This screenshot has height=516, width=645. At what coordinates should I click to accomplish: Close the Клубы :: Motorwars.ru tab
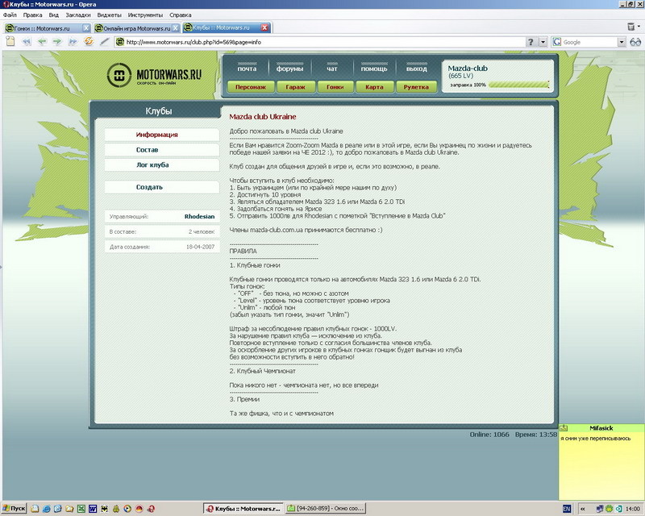pyautogui.click(x=265, y=27)
